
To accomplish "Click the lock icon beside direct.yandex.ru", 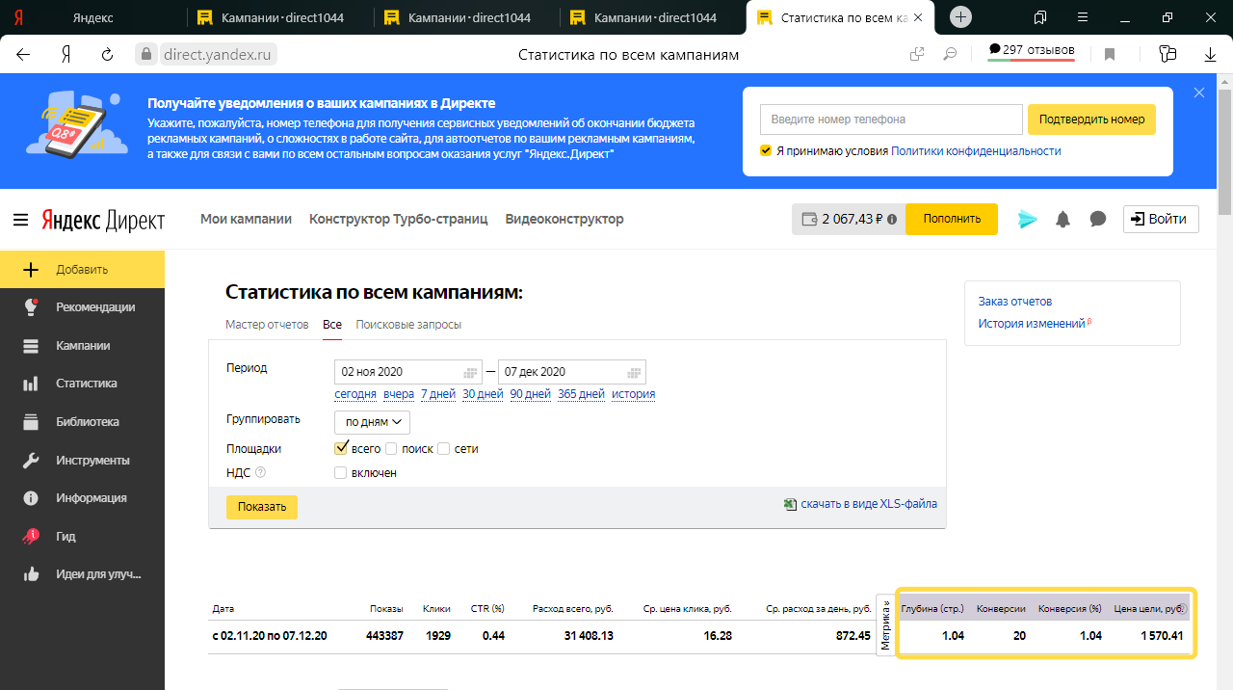I will [x=144, y=55].
